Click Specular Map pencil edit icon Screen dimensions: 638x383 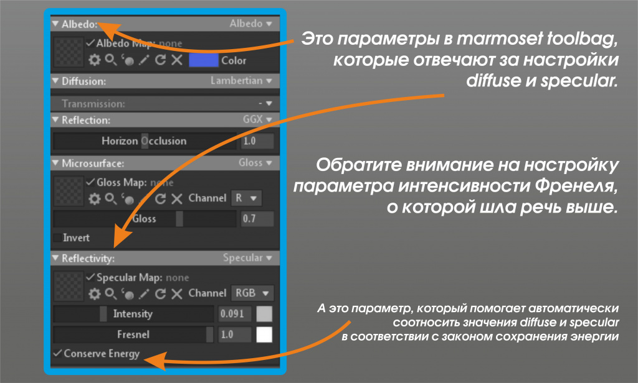pyautogui.click(x=144, y=293)
